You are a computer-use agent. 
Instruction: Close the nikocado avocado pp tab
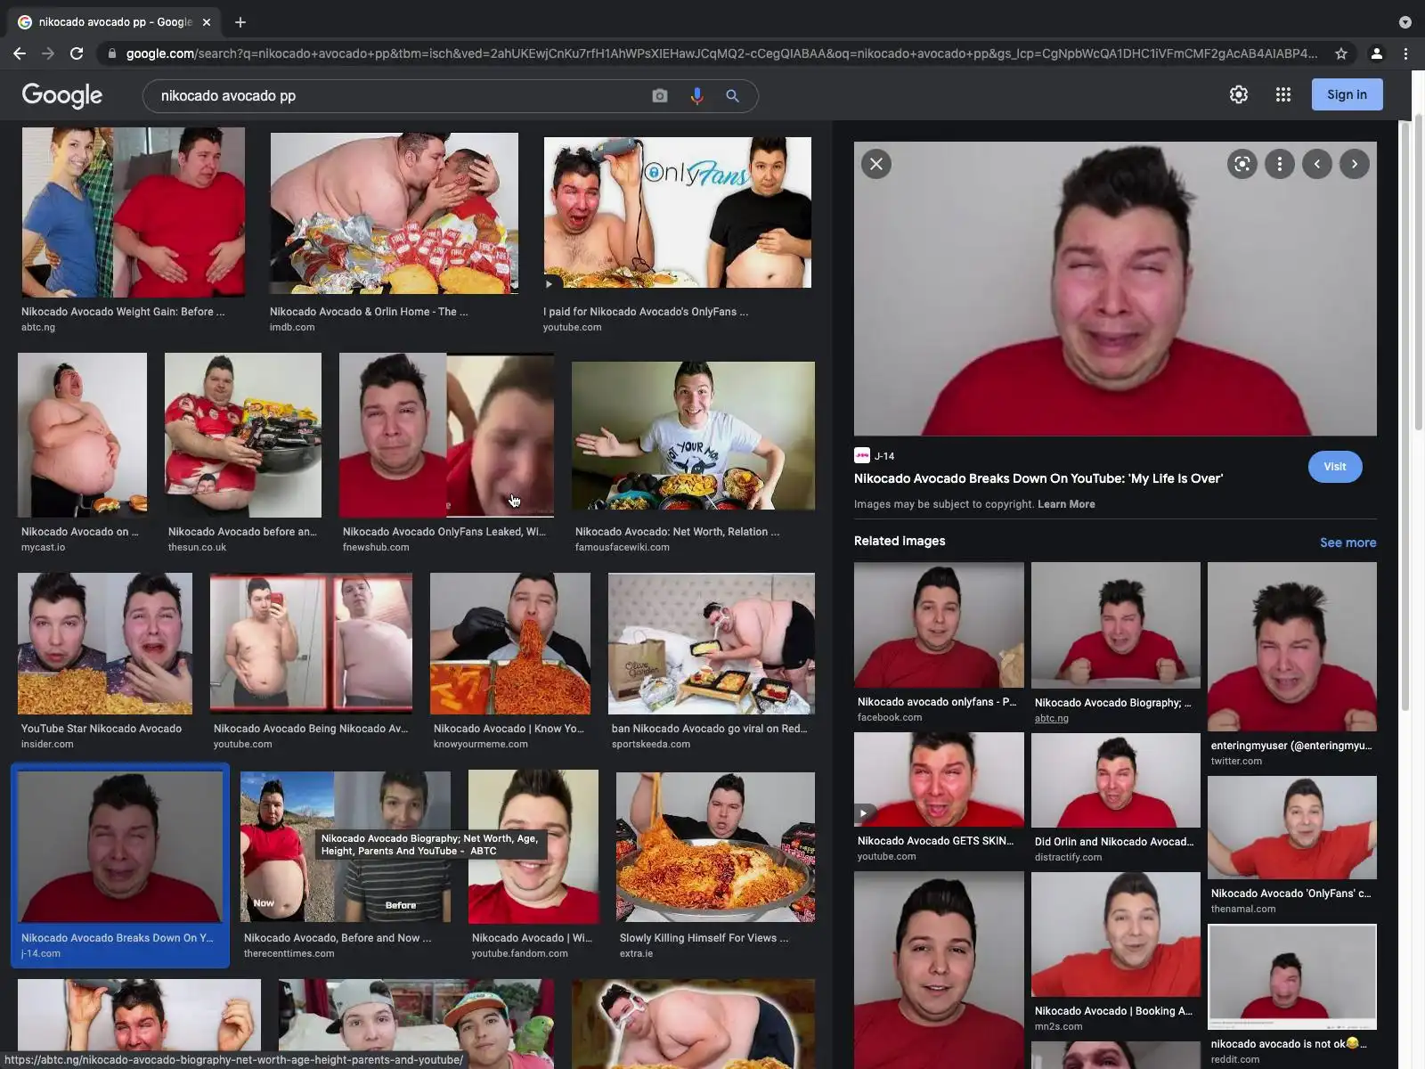click(x=207, y=22)
